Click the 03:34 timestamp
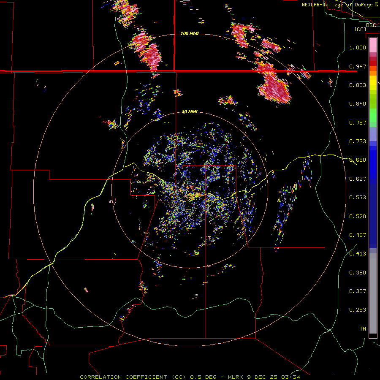 click(291, 377)
